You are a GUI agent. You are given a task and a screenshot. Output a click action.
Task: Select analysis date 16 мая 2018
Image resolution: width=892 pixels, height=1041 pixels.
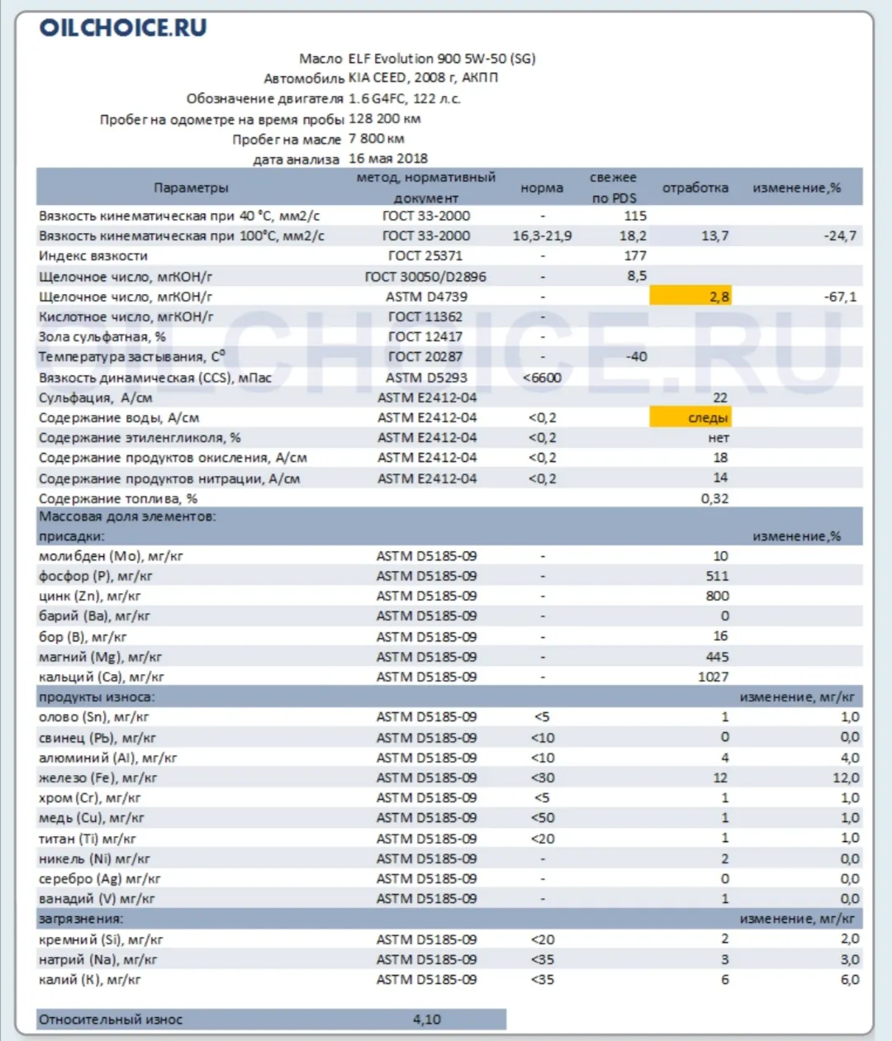(388, 158)
